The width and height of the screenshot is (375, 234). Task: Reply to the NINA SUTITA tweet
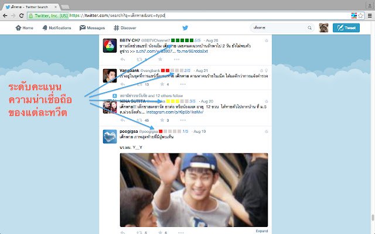point(122,120)
